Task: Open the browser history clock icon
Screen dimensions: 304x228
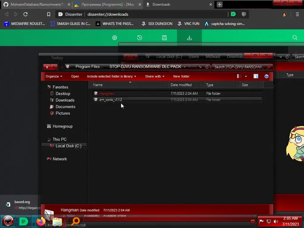Action: pyautogui.click(x=140, y=38)
